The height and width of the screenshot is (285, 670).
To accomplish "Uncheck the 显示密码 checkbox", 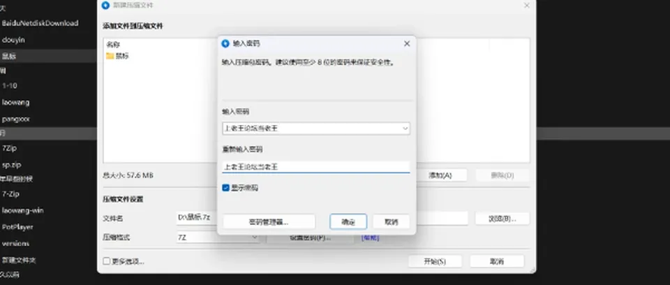I will click(225, 188).
